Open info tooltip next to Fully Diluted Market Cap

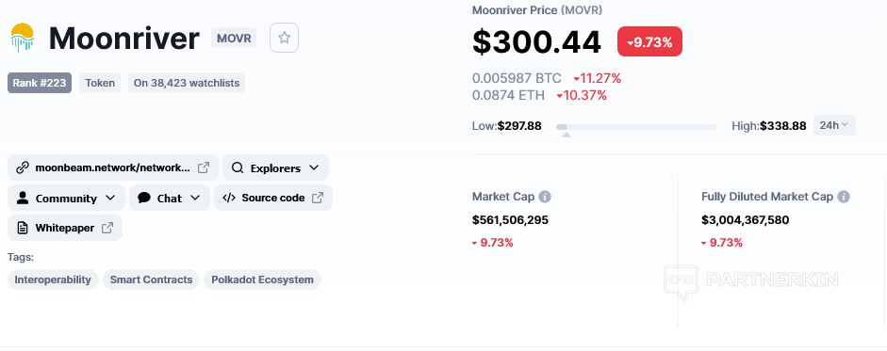click(x=844, y=197)
